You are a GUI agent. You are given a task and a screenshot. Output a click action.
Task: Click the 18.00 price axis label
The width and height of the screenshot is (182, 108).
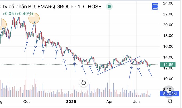(168, 36)
